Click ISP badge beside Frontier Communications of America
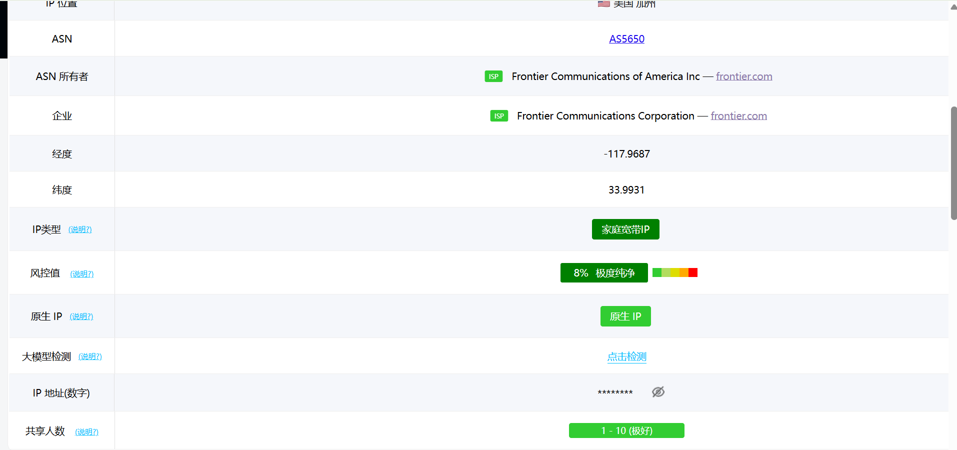 click(493, 76)
